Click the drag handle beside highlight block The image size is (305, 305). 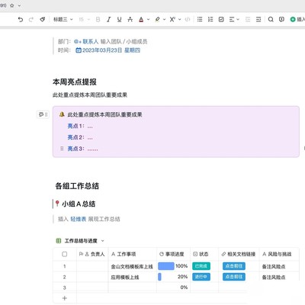coord(47,114)
